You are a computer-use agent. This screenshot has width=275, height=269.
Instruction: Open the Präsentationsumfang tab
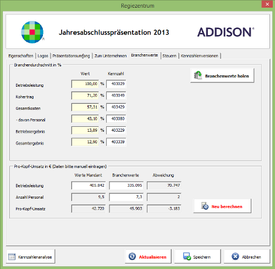click(x=71, y=56)
